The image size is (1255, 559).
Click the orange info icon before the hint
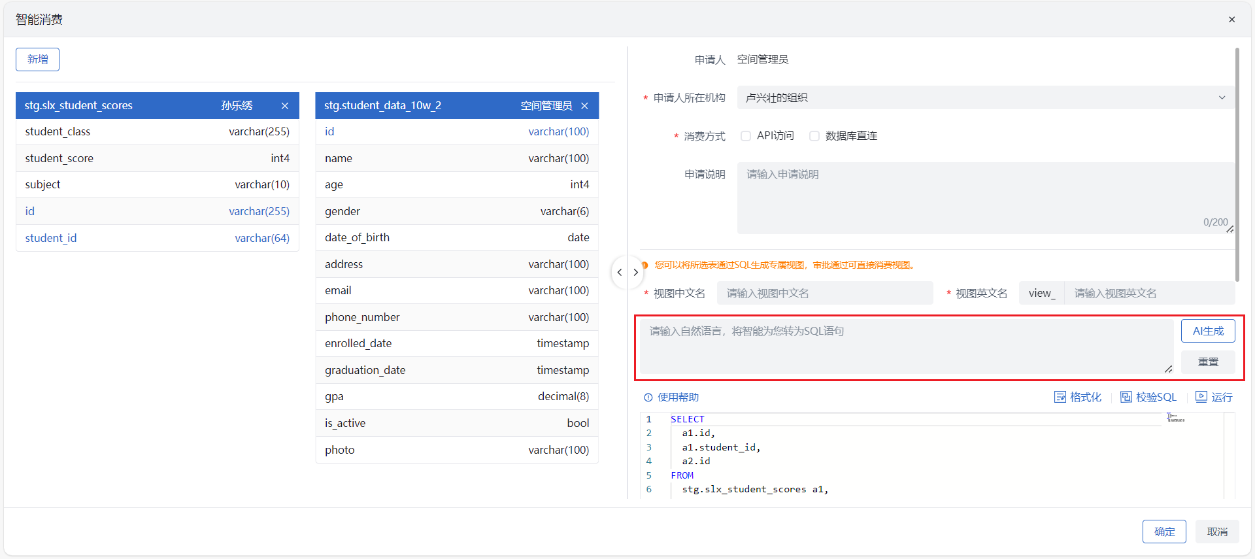(x=644, y=265)
